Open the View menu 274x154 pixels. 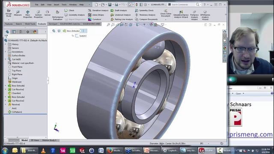pos(49,5)
